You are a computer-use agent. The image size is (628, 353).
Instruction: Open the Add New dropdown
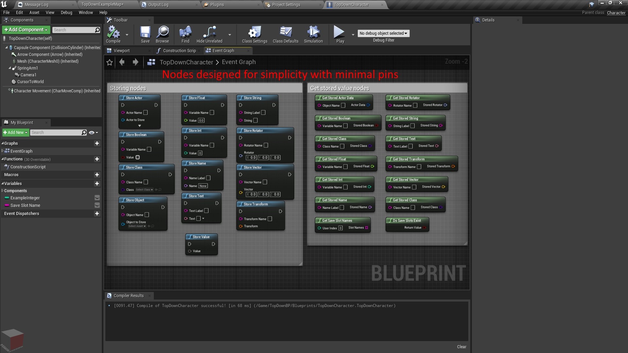(16, 132)
